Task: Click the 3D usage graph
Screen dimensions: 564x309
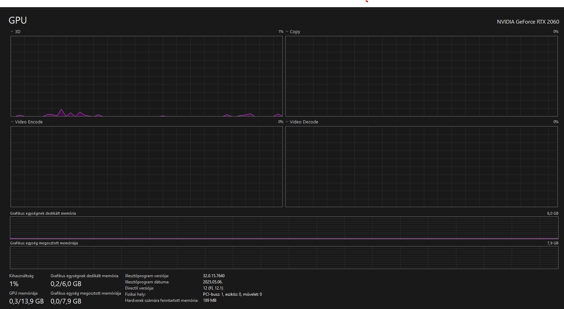Action: pos(147,76)
